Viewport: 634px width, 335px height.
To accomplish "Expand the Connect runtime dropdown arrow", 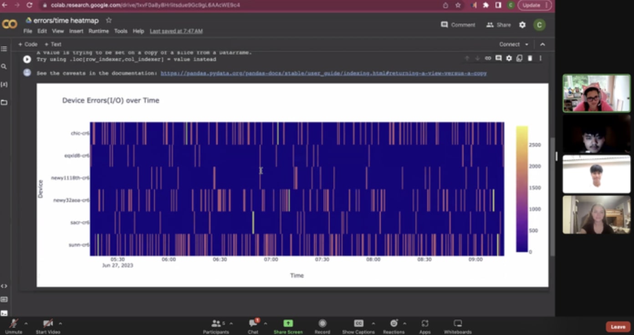I will (x=527, y=45).
